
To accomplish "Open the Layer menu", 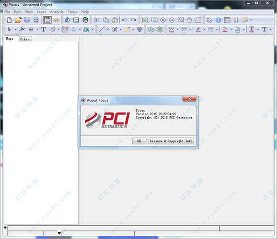I will 41,11.
